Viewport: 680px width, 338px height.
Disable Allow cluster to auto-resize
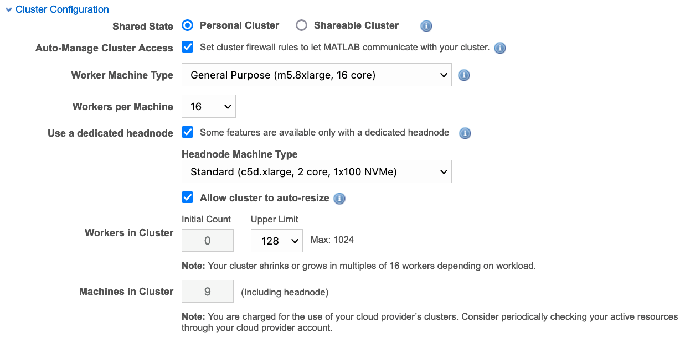[x=187, y=197]
